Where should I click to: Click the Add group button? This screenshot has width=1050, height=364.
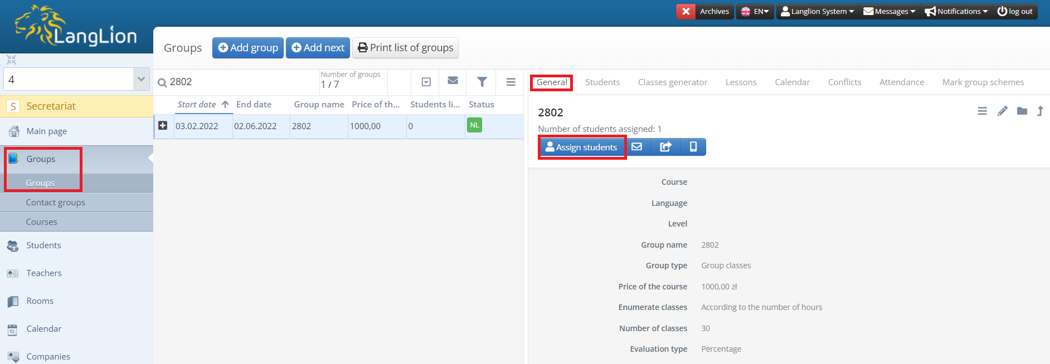(x=248, y=48)
